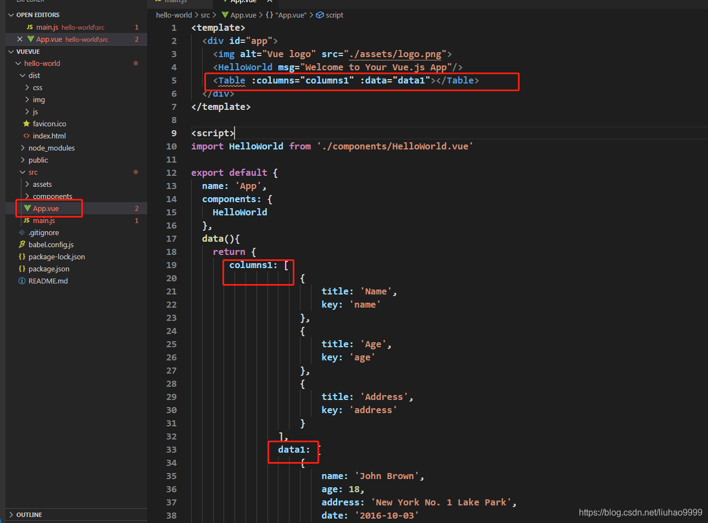Click git icon beside .gitignore
This screenshot has width=708, height=523.
click(22, 232)
